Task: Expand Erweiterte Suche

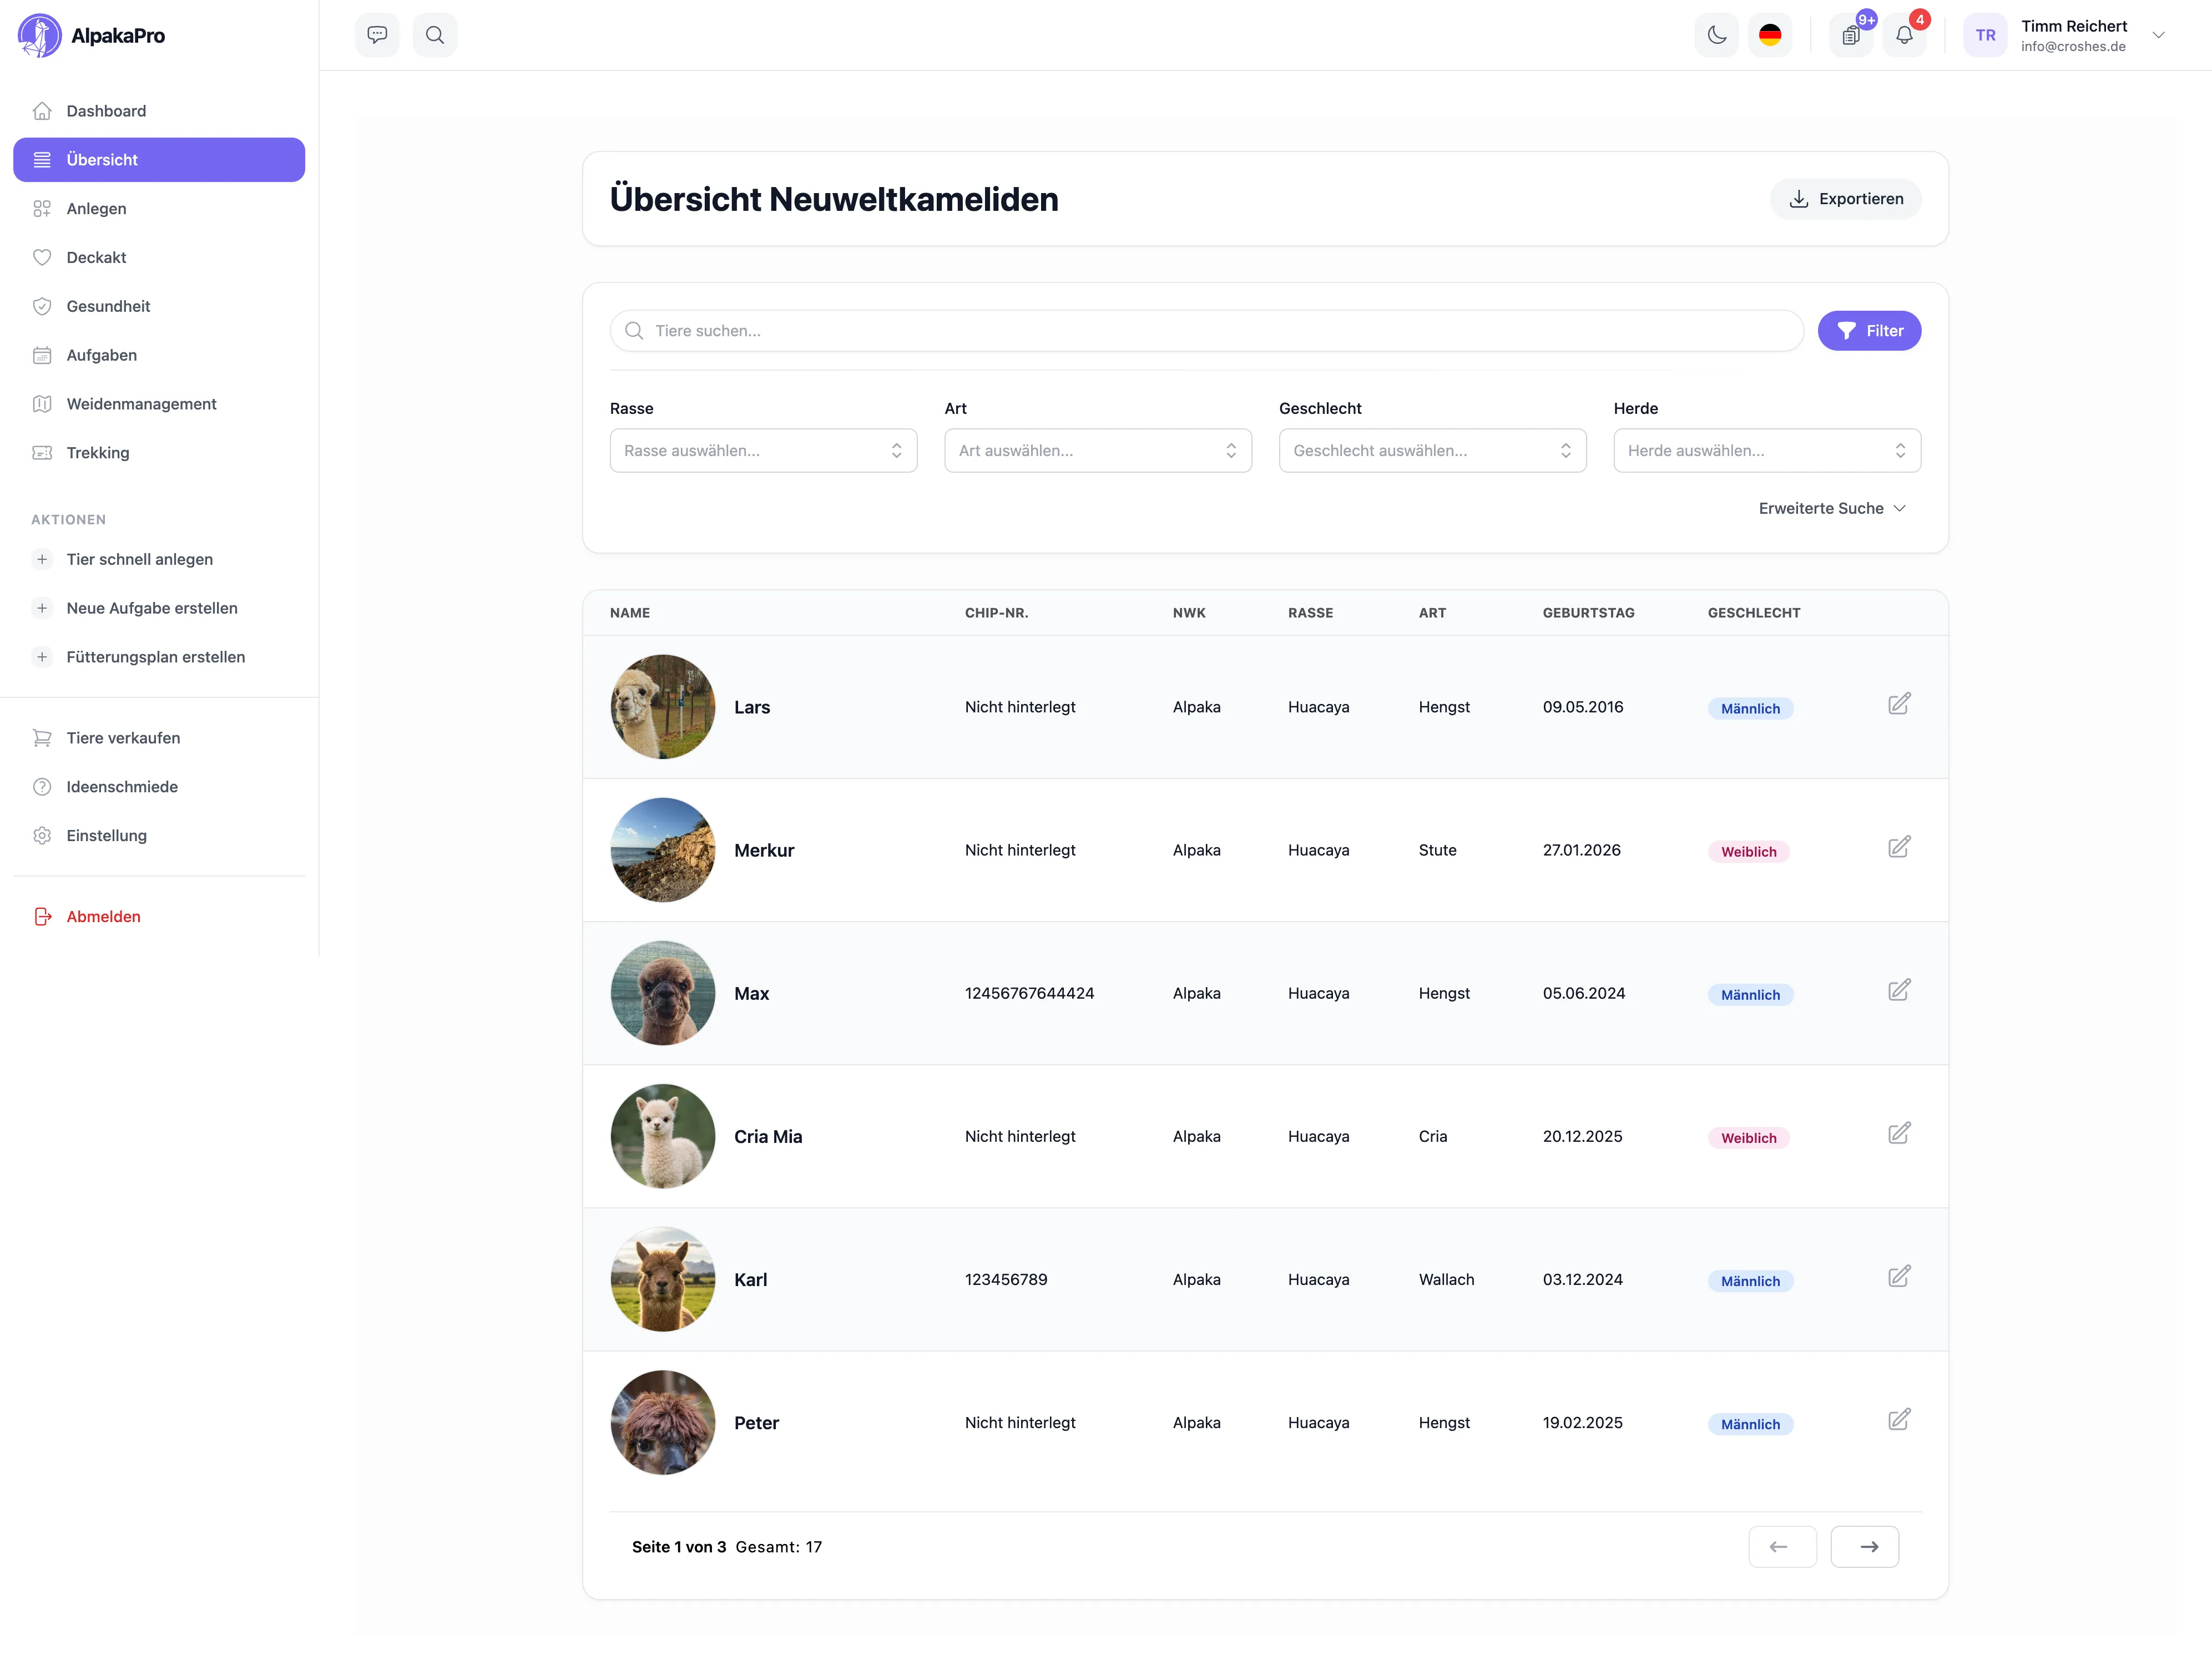Action: 1831,508
